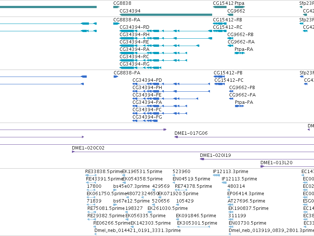Click clone DME1-020C02 label
This screenshot has height=236, width=314.
[88, 148]
